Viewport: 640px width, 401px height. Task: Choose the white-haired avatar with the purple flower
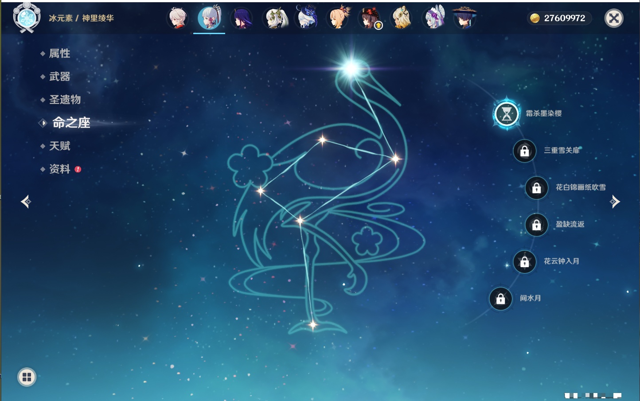(x=433, y=18)
